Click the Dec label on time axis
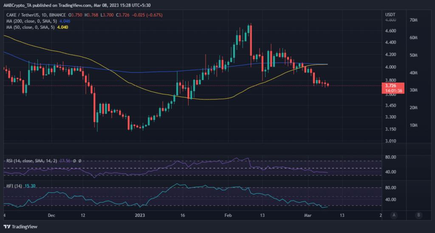 51,215
